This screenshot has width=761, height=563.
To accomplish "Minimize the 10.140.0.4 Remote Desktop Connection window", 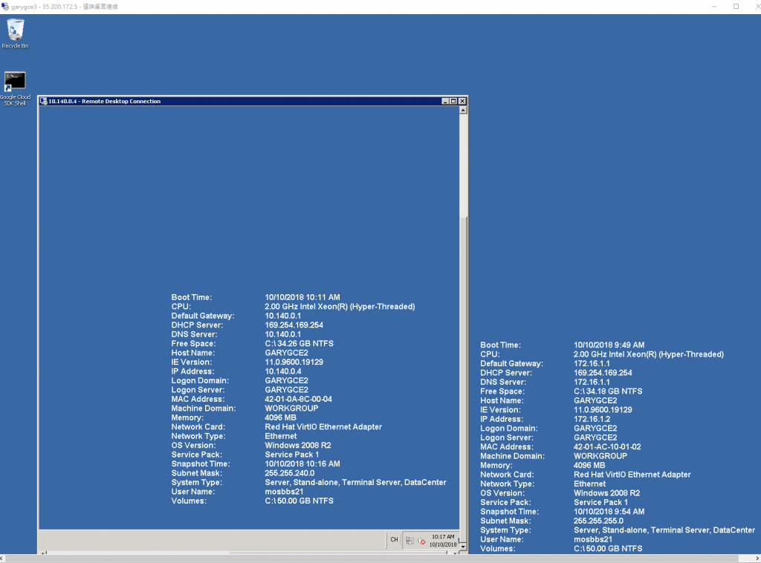I will click(x=445, y=101).
